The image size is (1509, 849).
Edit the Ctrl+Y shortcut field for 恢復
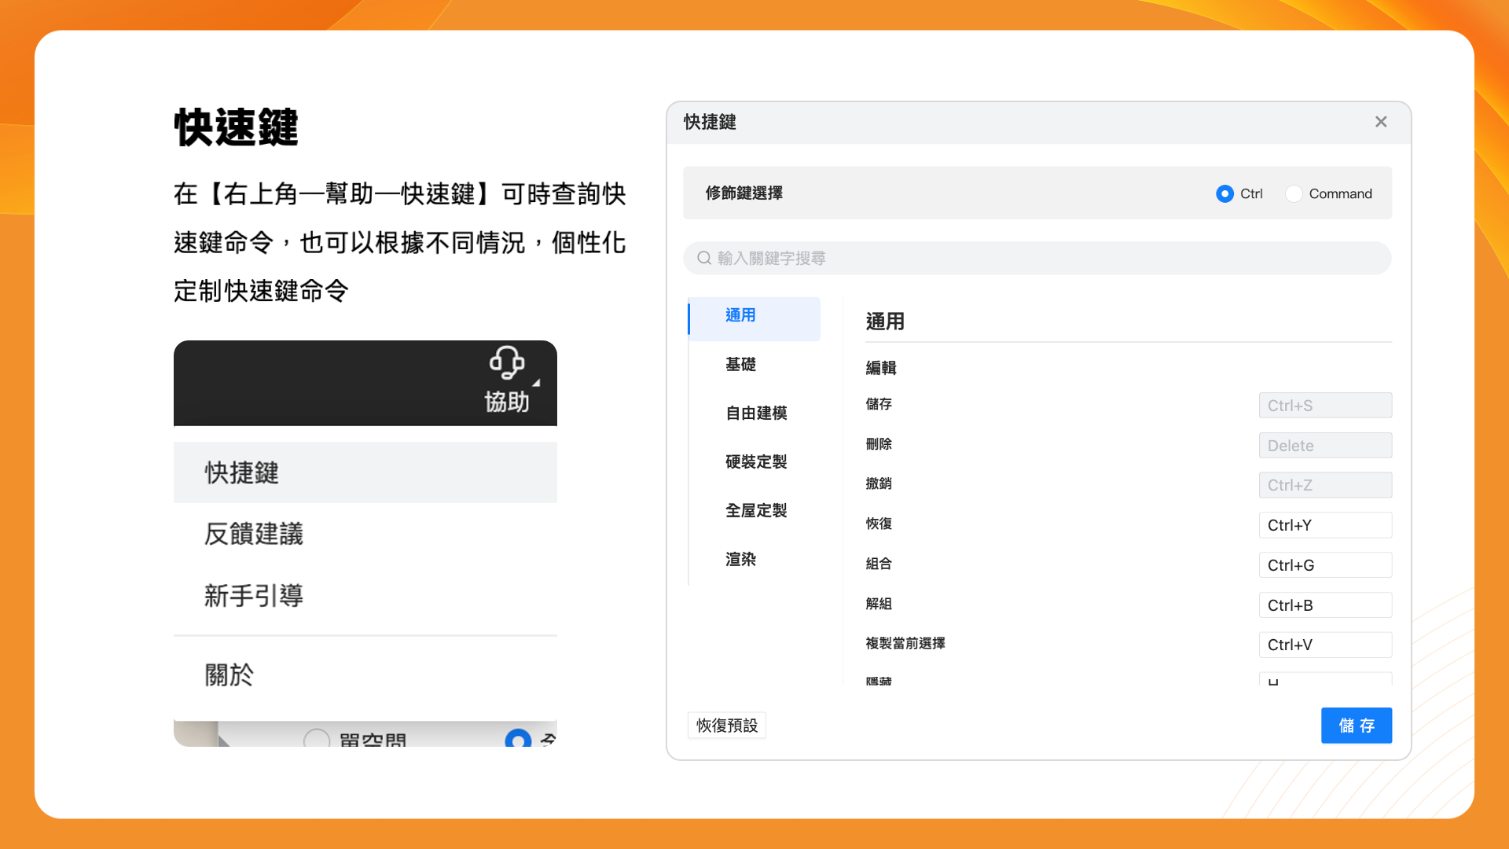1325,525
